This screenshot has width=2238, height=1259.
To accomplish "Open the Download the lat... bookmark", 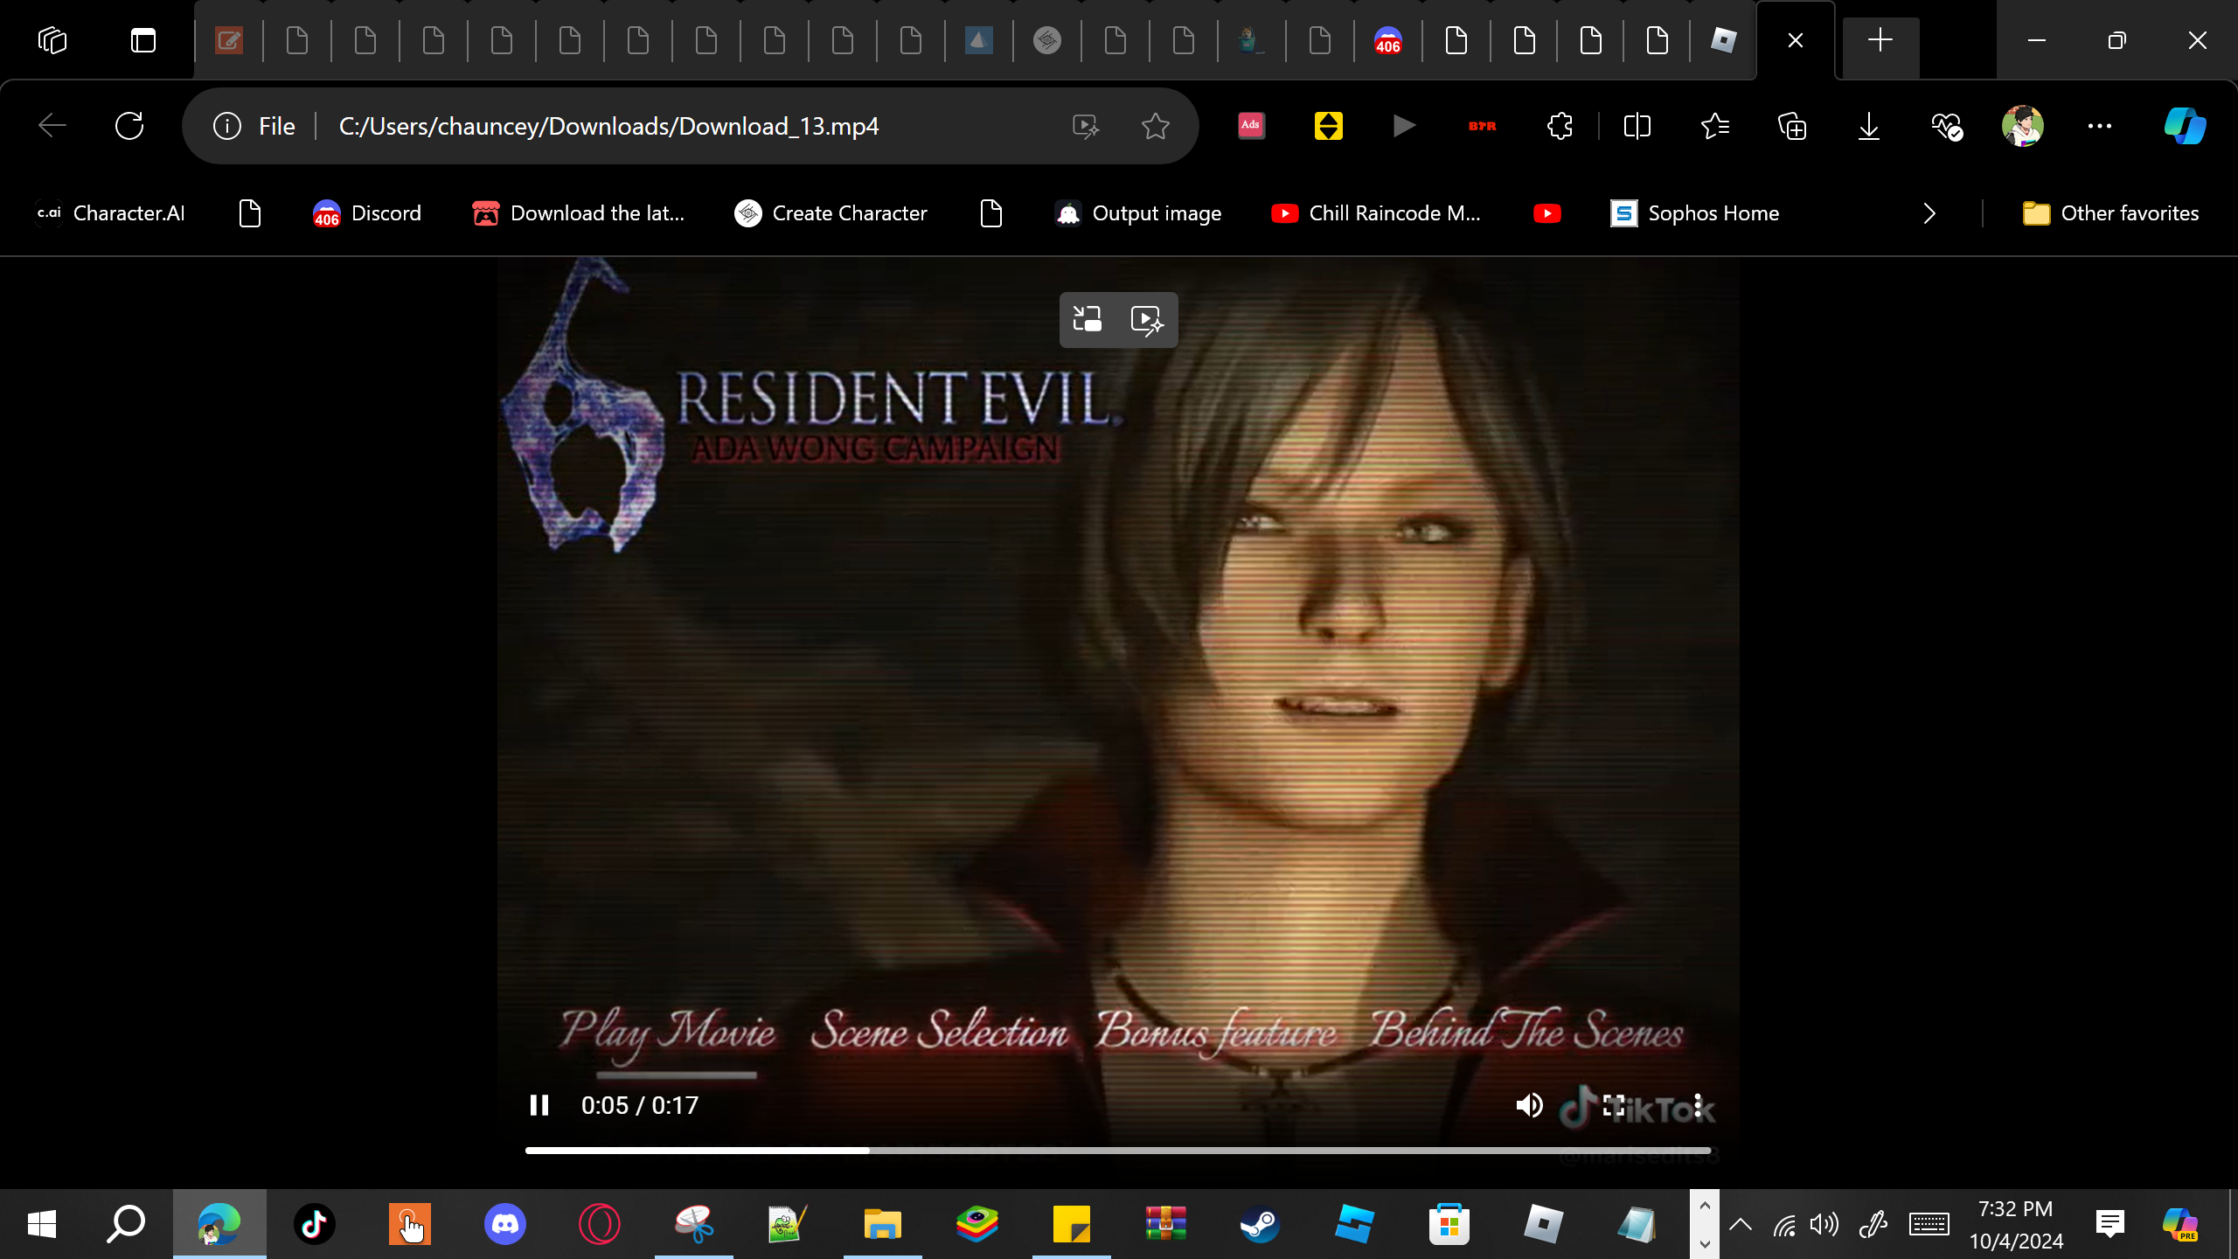I will (579, 213).
